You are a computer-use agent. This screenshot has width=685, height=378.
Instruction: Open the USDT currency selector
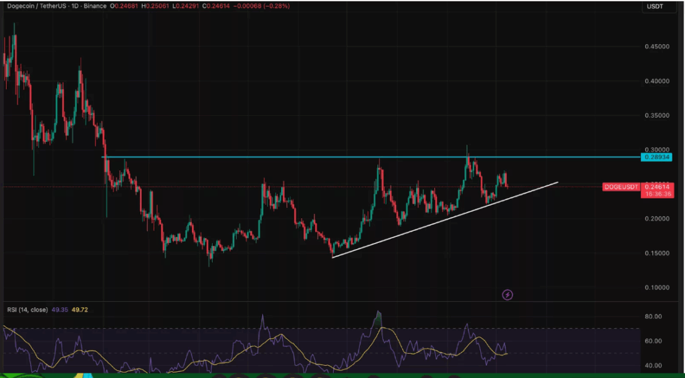[654, 7]
